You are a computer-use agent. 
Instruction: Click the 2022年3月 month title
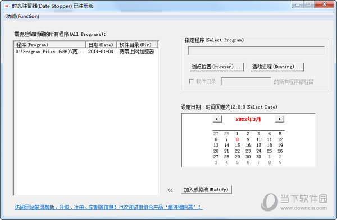(248, 119)
